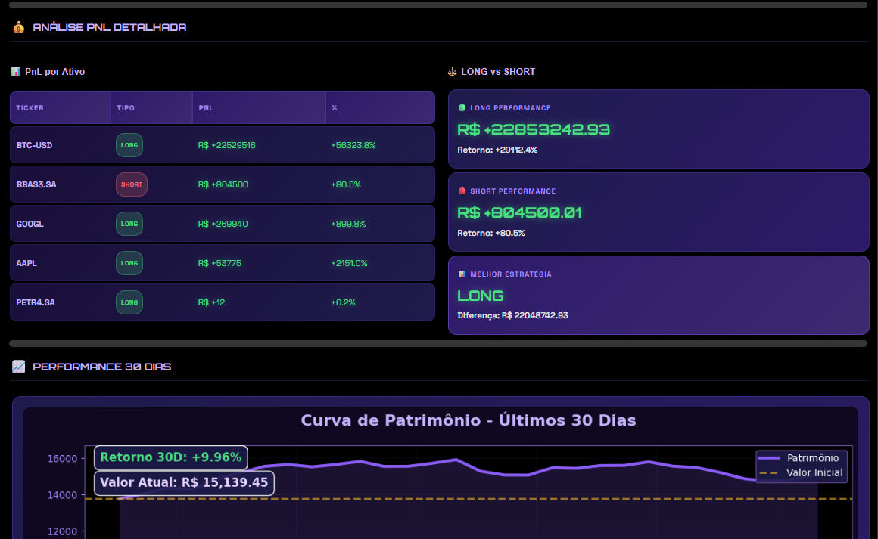Click the red dot in Short Performance card
The image size is (878, 539).
click(x=462, y=191)
